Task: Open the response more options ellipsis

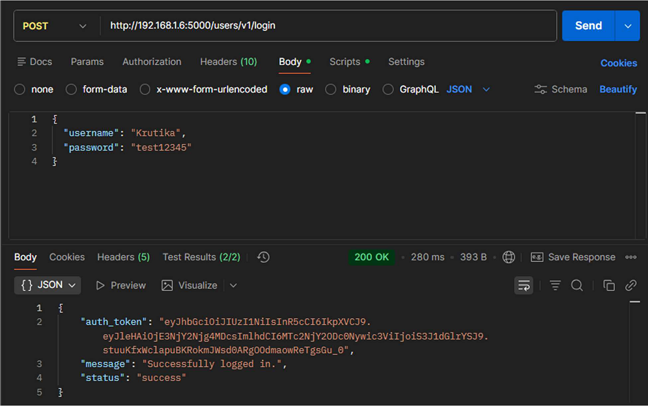Action: tap(631, 257)
